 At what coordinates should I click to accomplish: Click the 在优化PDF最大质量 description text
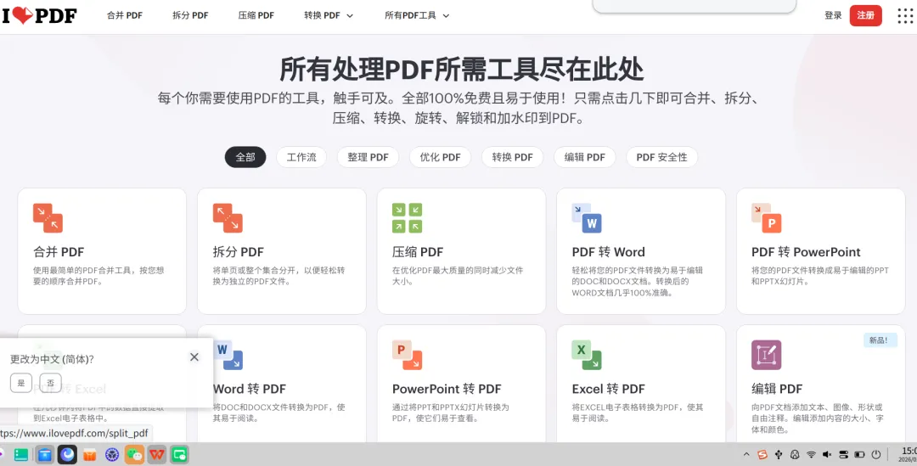pyautogui.click(x=458, y=276)
